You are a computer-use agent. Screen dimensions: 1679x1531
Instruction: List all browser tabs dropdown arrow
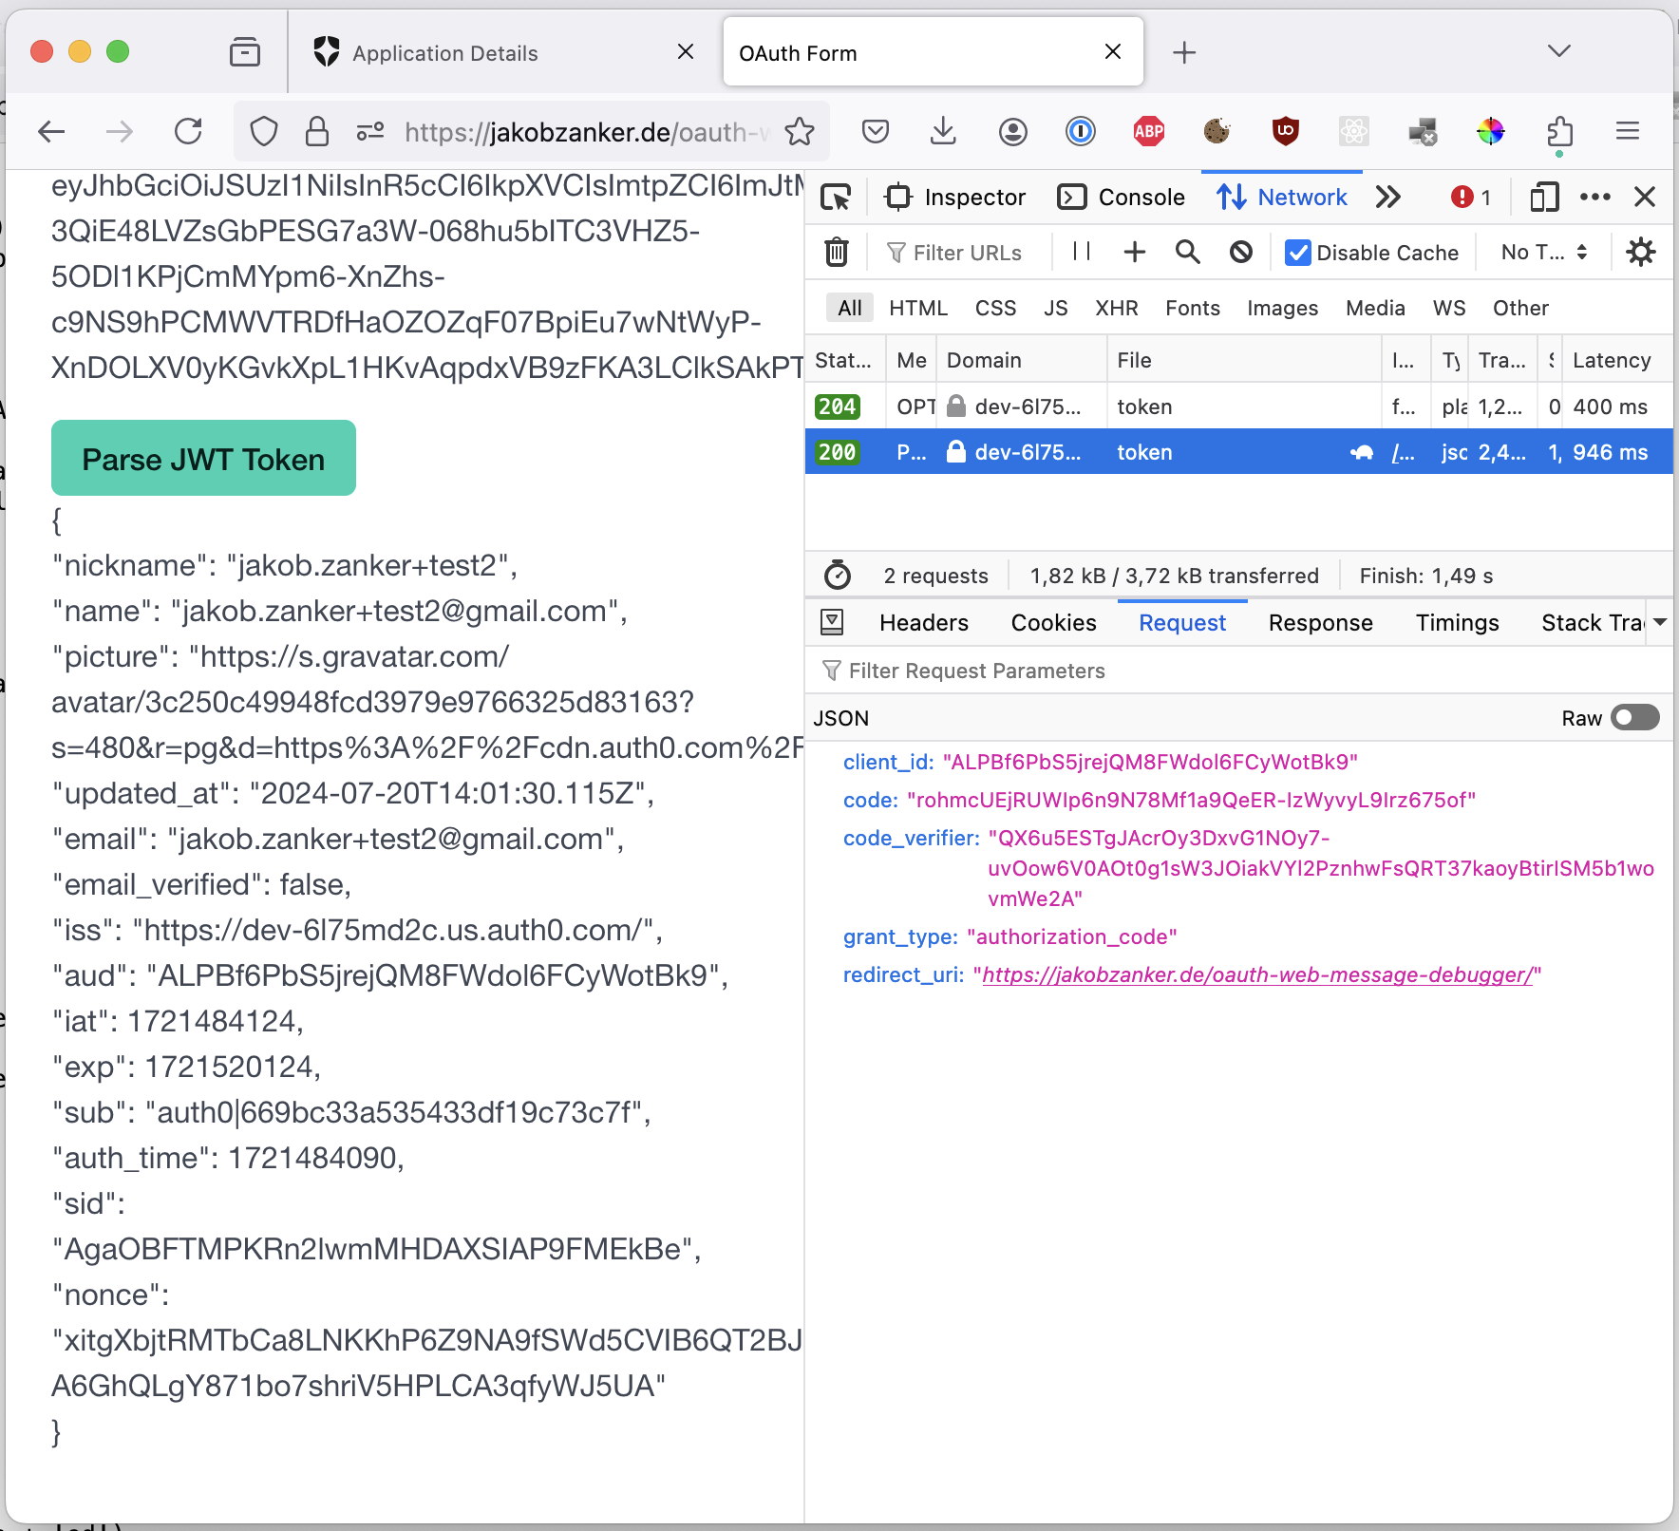[1558, 51]
